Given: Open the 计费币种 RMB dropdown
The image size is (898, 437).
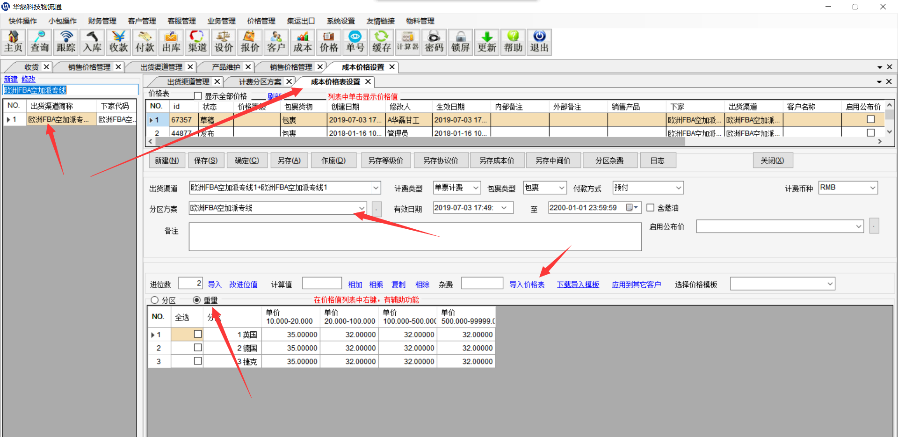Looking at the screenshot, I should coord(872,188).
